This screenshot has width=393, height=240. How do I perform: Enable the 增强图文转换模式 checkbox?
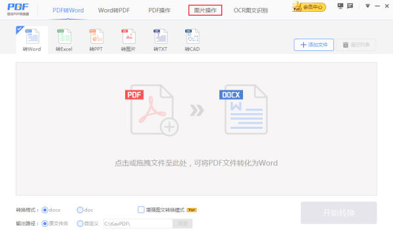coord(141,210)
